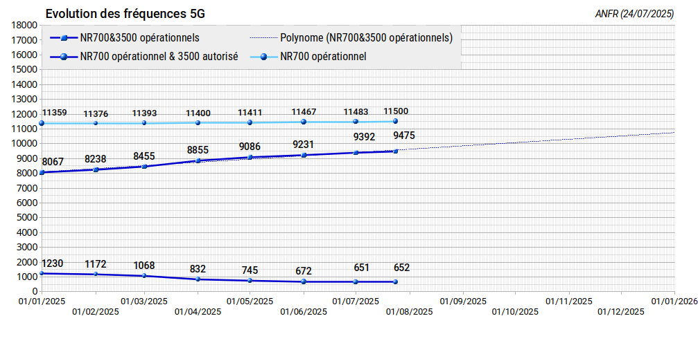Click the data point labeled 1230

[42, 274]
